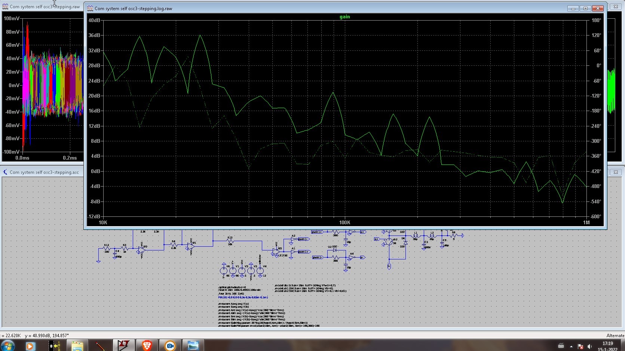Switch to the LTspice taskbar icon
Image resolution: width=625 pixels, height=351 pixels.
coord(124,346)
